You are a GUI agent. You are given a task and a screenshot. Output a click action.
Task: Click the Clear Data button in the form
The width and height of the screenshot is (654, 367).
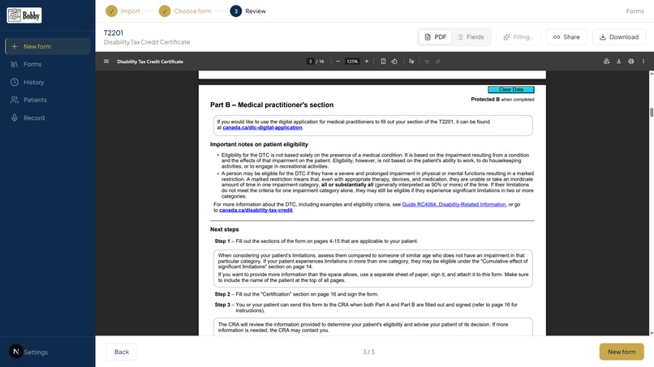pos(511,90)
